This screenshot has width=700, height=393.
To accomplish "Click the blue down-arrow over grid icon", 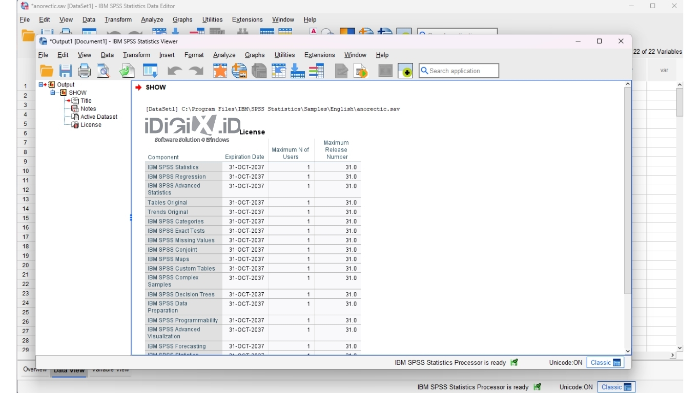I will 298,71.
